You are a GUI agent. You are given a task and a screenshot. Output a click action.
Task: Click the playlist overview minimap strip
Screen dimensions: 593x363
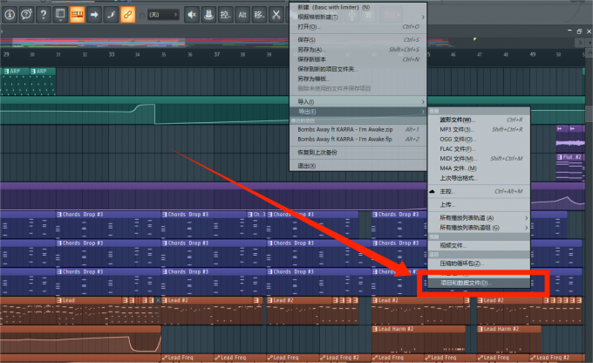(x=288, y=42)
